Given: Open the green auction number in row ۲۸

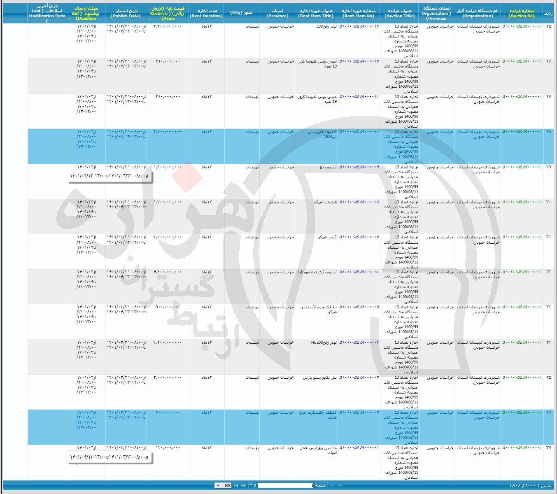Looking at the screenshot, I should pos(522,132).
